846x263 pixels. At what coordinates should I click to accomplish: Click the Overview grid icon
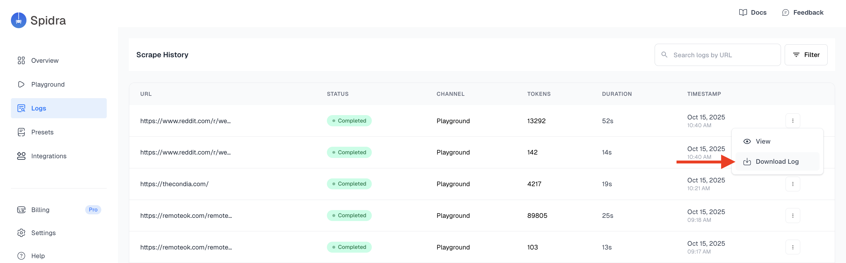click(x=21, y=60)
